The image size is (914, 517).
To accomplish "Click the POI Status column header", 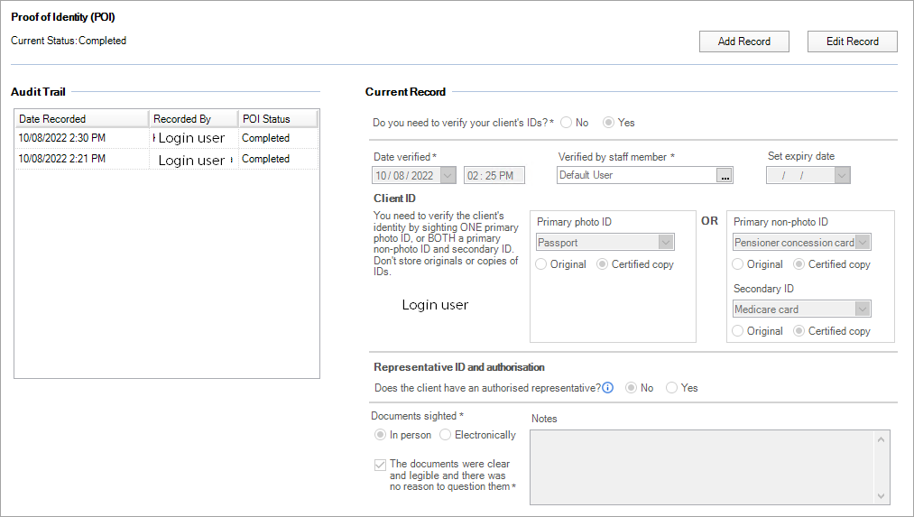I will pyautogui.click(x=277, y=119).
